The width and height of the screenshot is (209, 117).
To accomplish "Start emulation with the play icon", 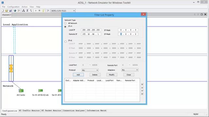I will [x=36, y=11].
